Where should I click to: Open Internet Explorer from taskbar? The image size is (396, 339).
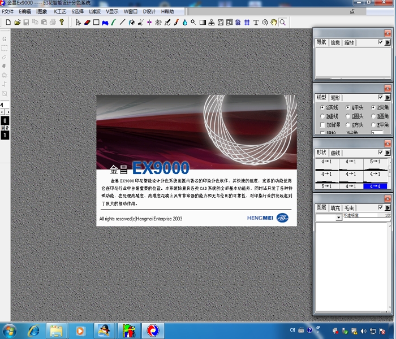tap(33, 331)
